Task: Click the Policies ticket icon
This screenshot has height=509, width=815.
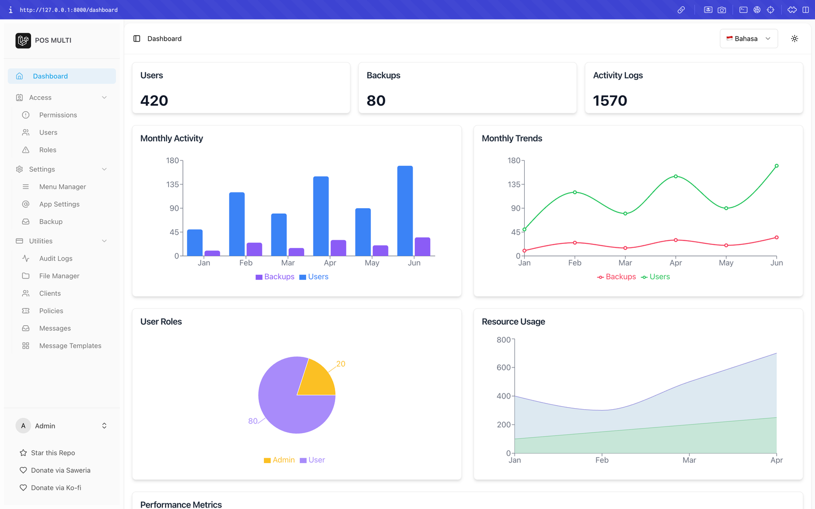Action: (x=26, y=311)
